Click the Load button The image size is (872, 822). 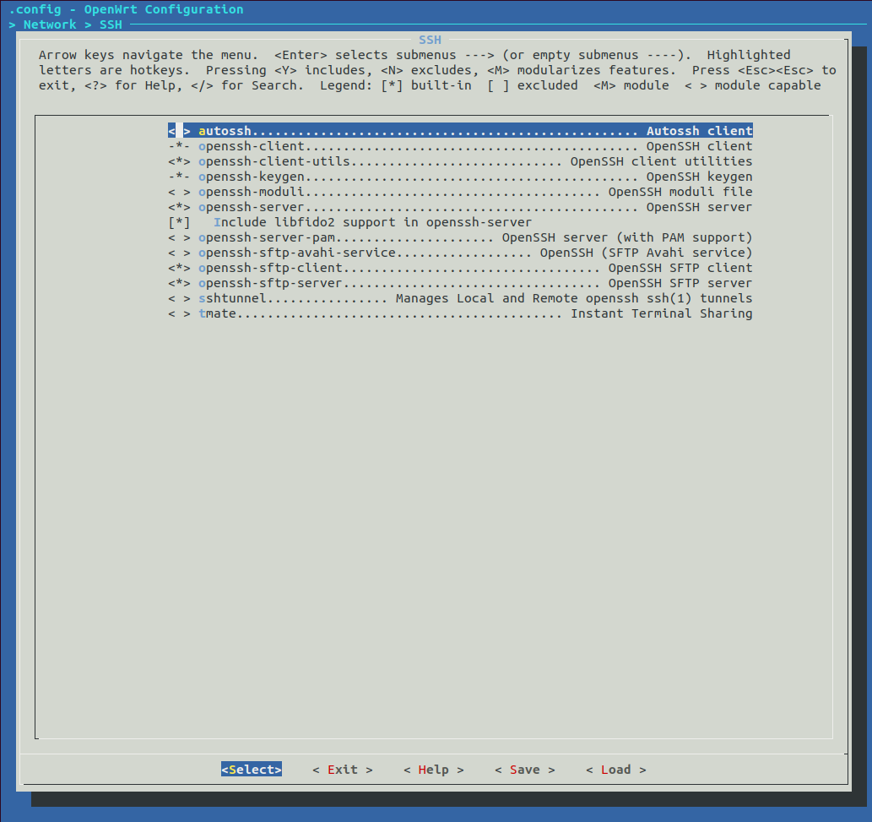coord(616,769)
